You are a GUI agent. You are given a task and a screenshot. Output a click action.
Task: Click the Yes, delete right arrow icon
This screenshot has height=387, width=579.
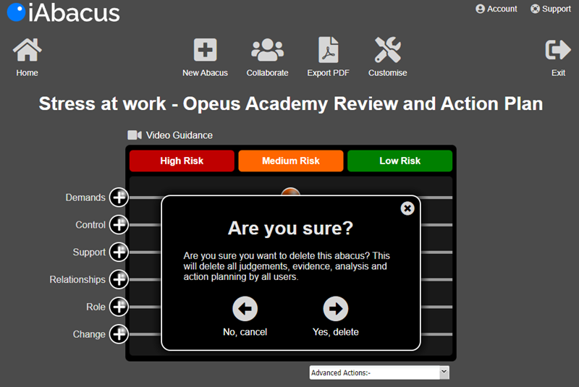[336, 309]
